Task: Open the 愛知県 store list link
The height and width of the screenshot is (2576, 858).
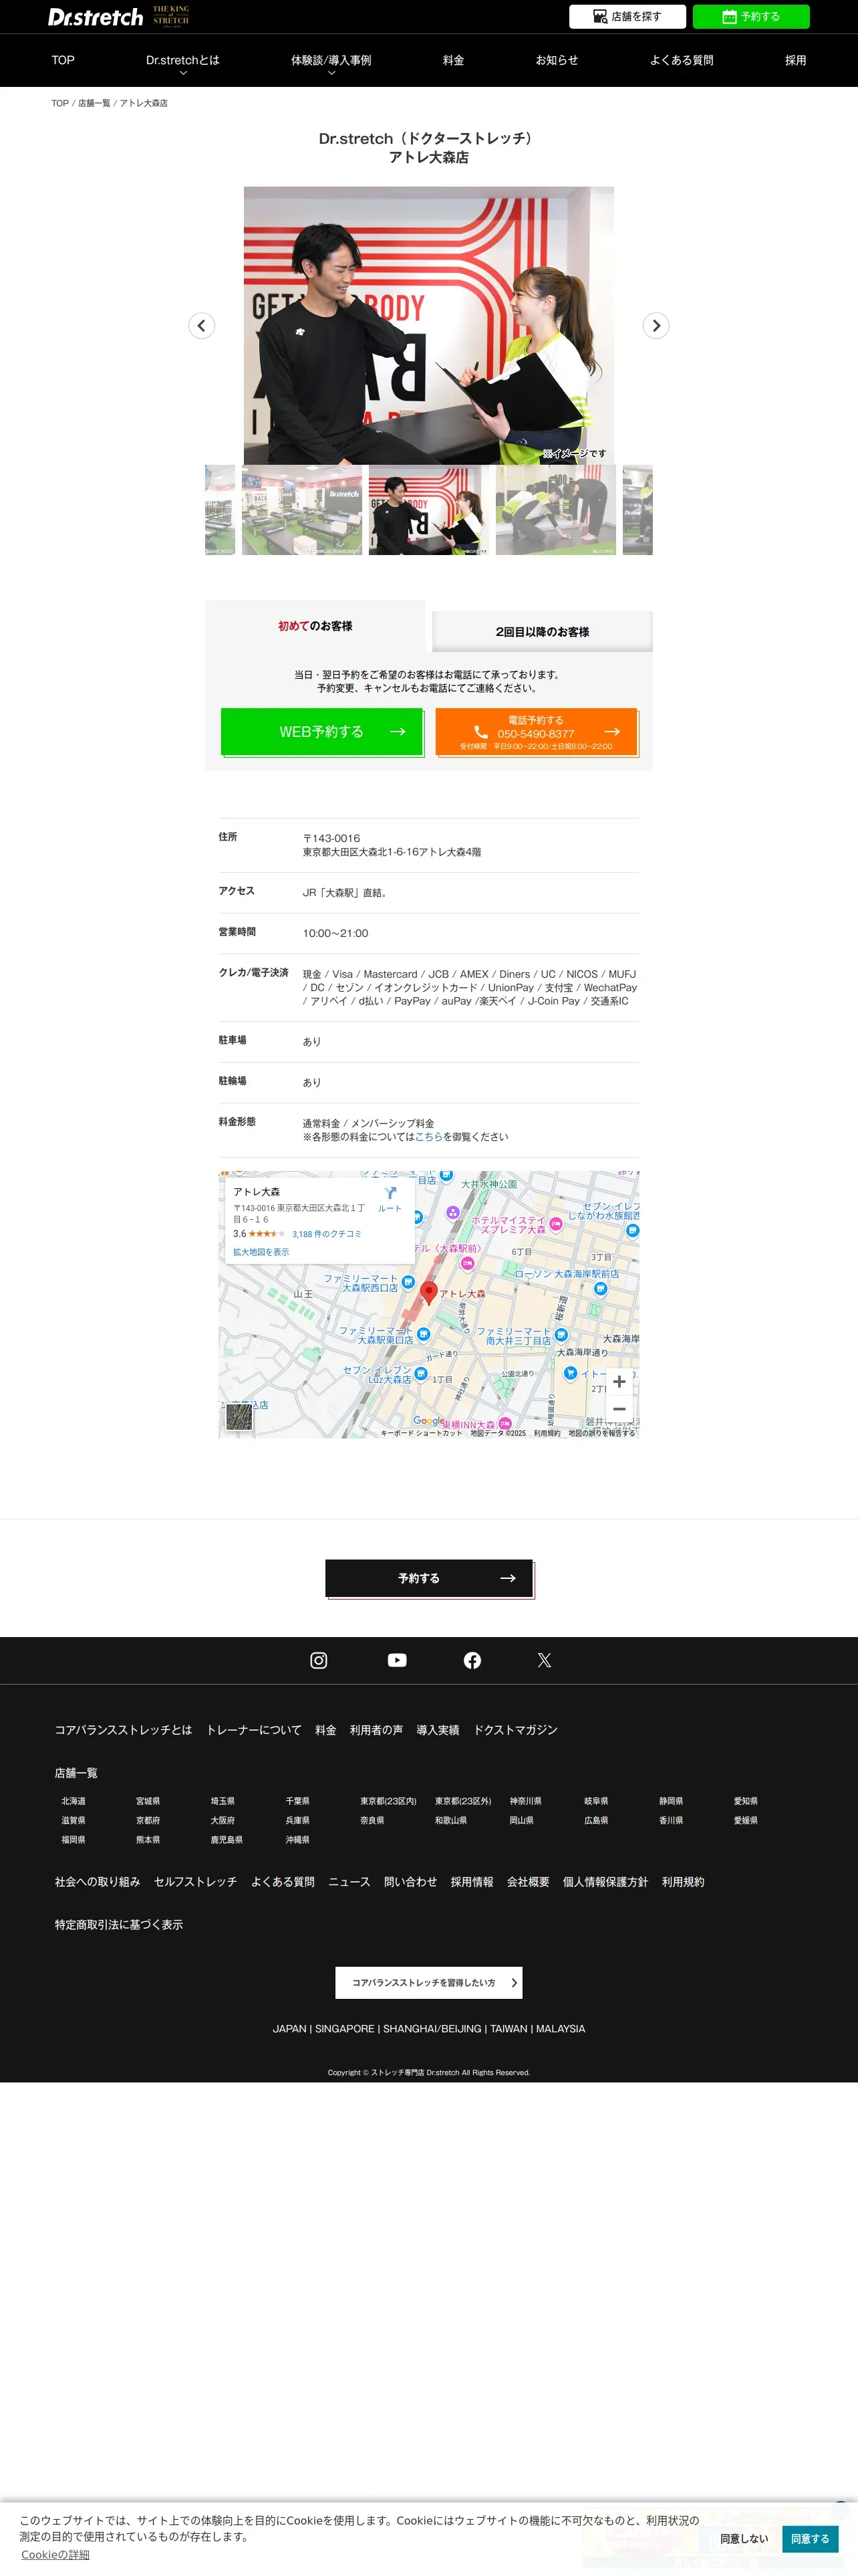Action: tap(745, 1801)
